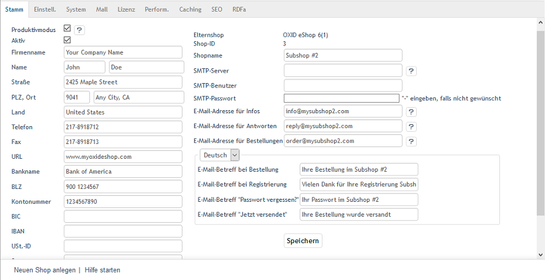Click the Hilfe starten link

pyautogui.click(x=102, y=270)
